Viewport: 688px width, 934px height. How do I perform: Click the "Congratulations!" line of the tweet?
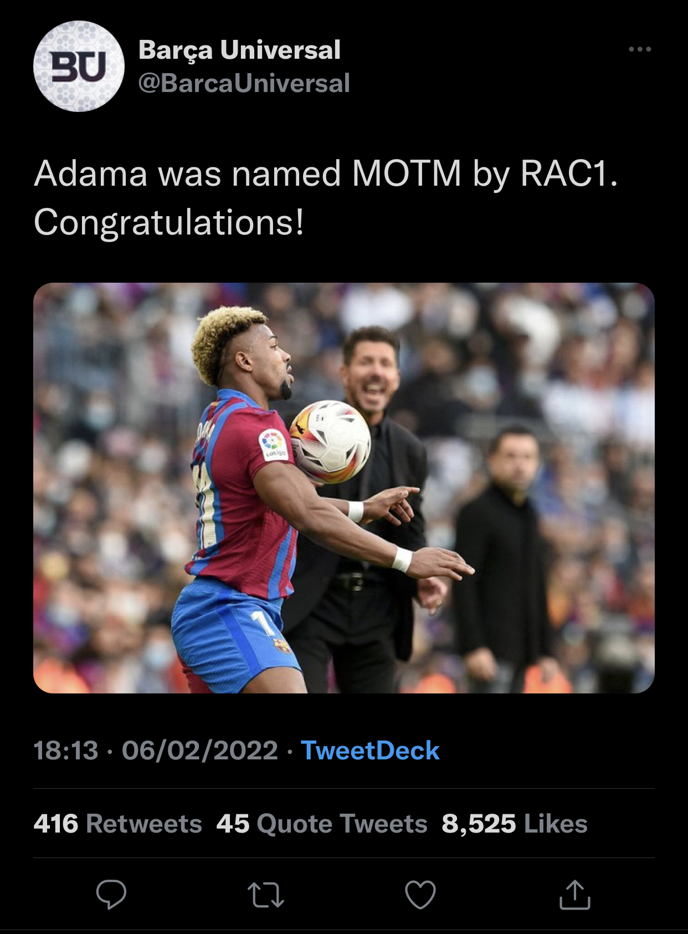[169, 222]
